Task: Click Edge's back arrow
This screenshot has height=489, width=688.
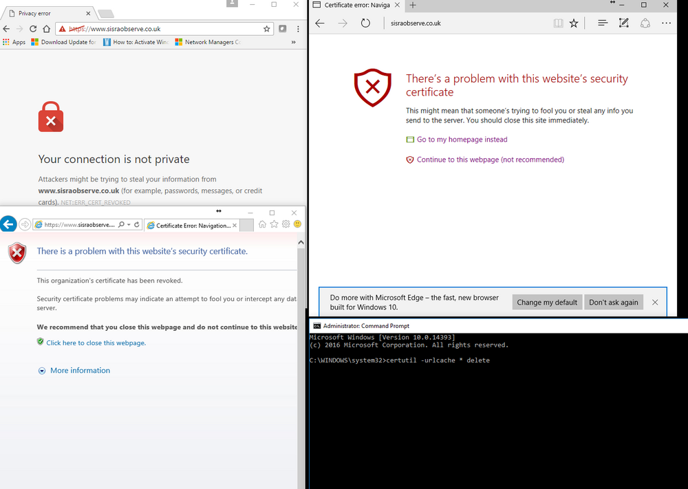Action: tap(320, 23)
